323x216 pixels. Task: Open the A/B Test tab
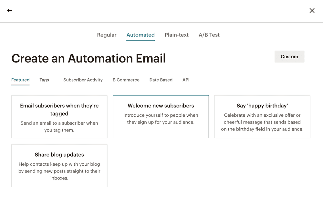pos(209,35)
